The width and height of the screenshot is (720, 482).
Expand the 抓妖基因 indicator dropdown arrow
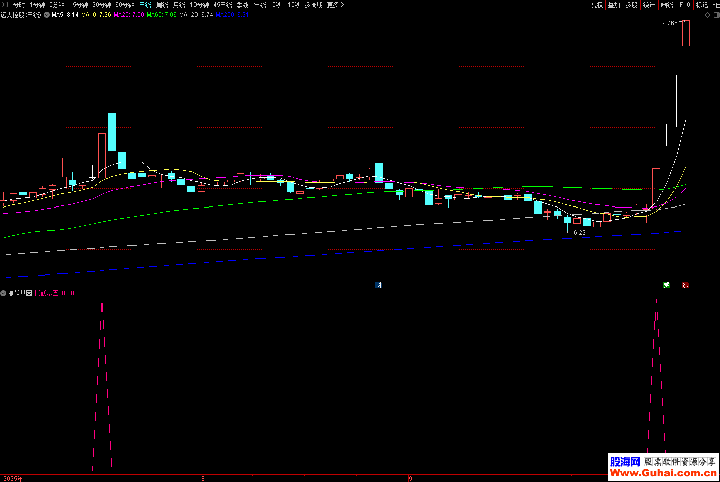(x=4, y=293)
